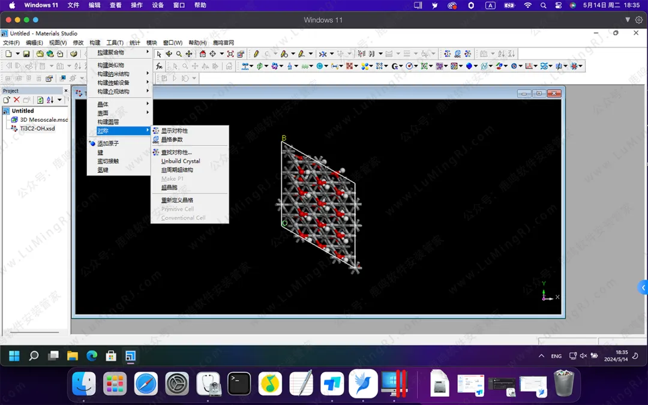Select 3D Mesoscale.msd in project tree

44,120
